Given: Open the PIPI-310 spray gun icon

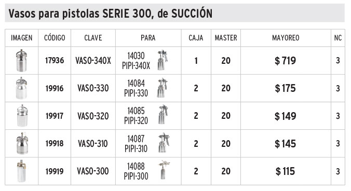Looking at the screenshot, I should coord(164,143).
